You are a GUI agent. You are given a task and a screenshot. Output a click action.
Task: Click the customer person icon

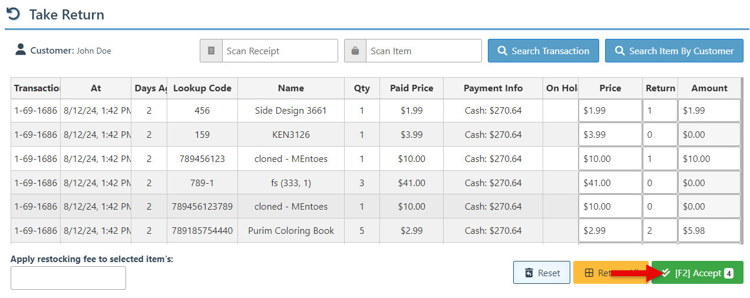click(x=21, y=50)
